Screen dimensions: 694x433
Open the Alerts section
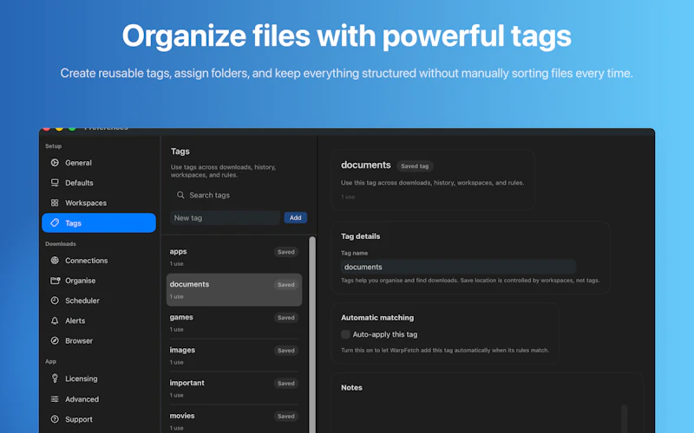click(99, 320)
